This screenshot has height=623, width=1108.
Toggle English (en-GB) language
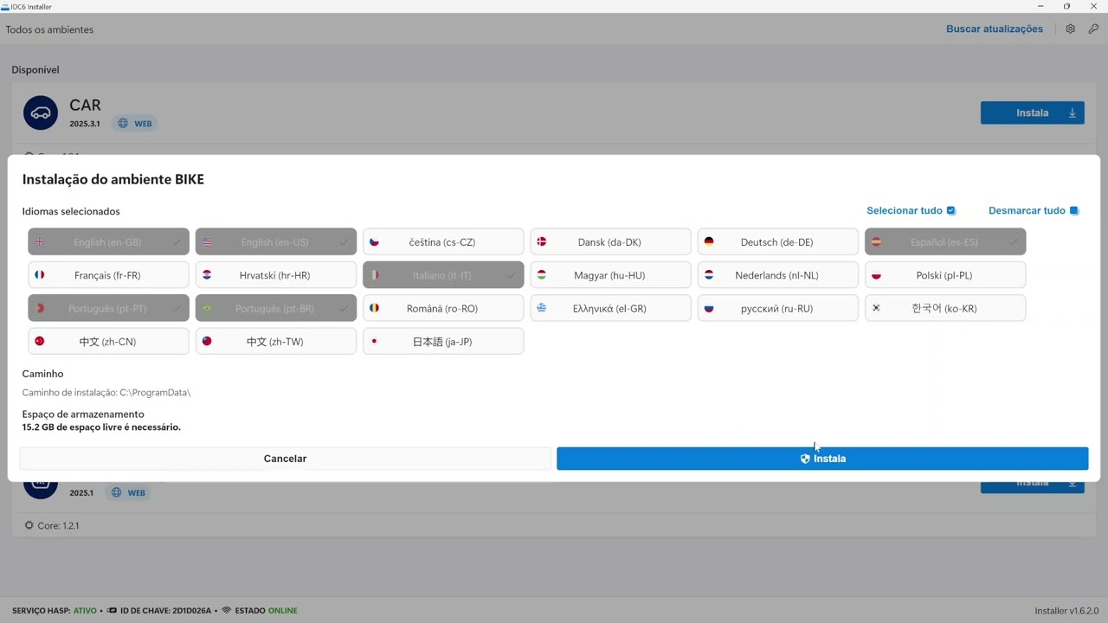coord(108,242)
